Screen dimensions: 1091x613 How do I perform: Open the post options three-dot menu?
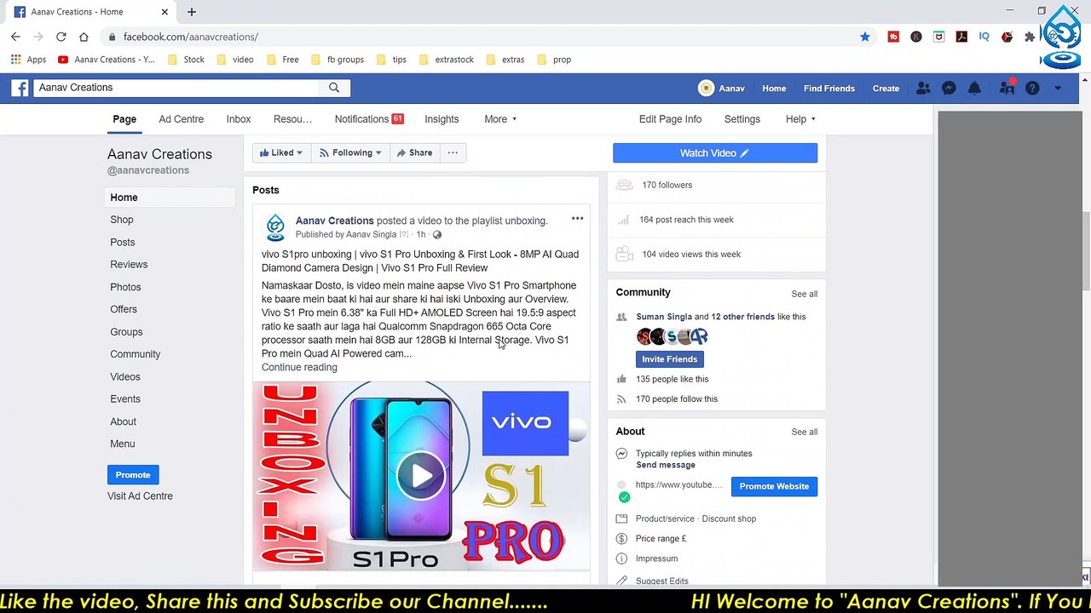pyautogui.click(x=577, y=219)
